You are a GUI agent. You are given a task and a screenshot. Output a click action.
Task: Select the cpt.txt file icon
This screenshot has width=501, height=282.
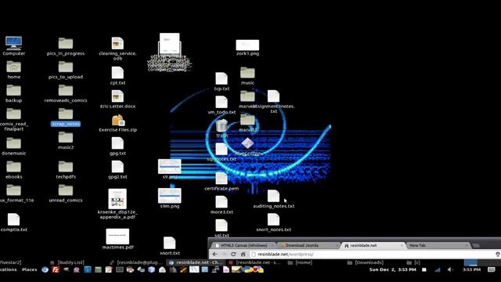[x=117, y=73]
